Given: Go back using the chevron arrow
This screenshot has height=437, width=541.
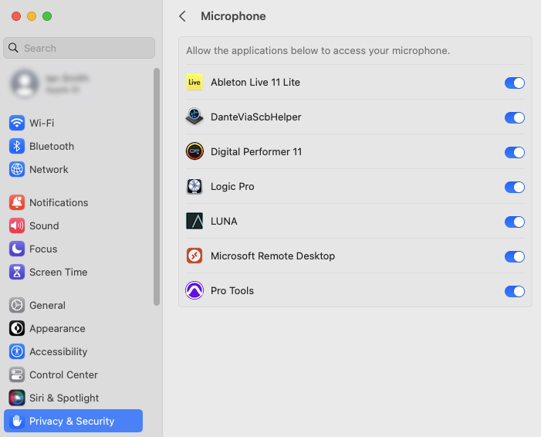Looking at the screenshot, I should pyautogui.click(x=183, y=16).
